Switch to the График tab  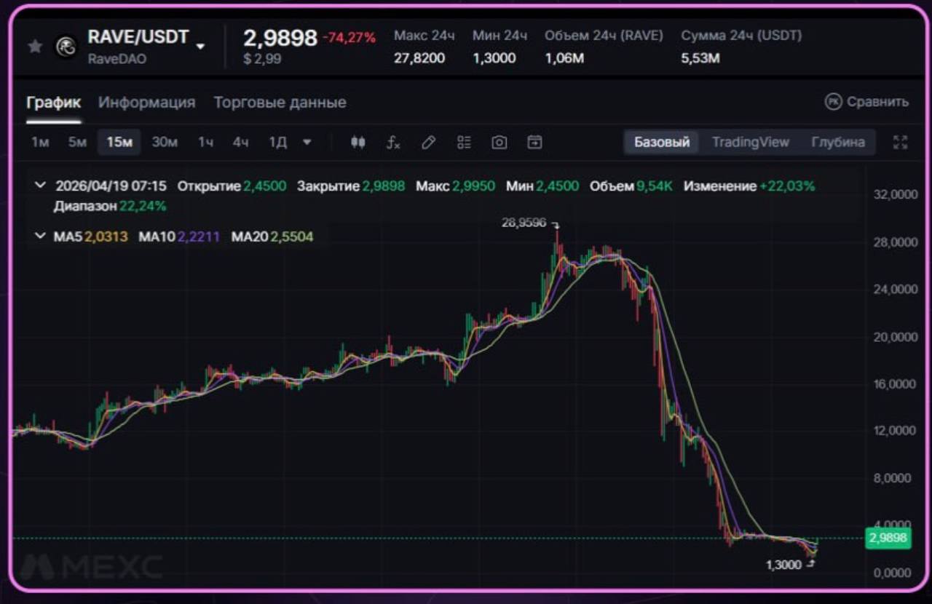pyautogui.click(x=54, y=103)
